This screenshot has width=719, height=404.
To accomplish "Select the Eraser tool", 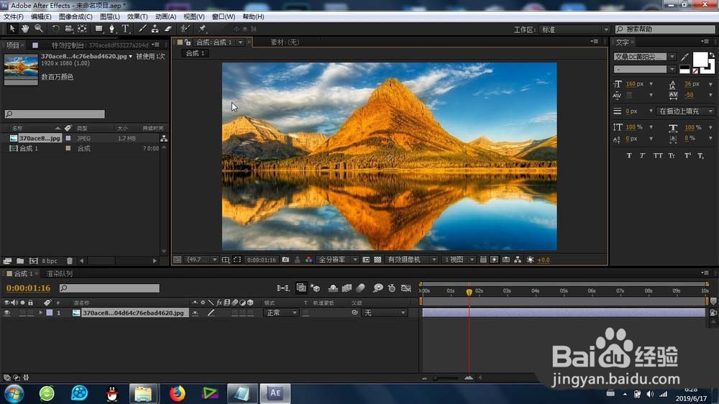I will [x=168, y=29].
